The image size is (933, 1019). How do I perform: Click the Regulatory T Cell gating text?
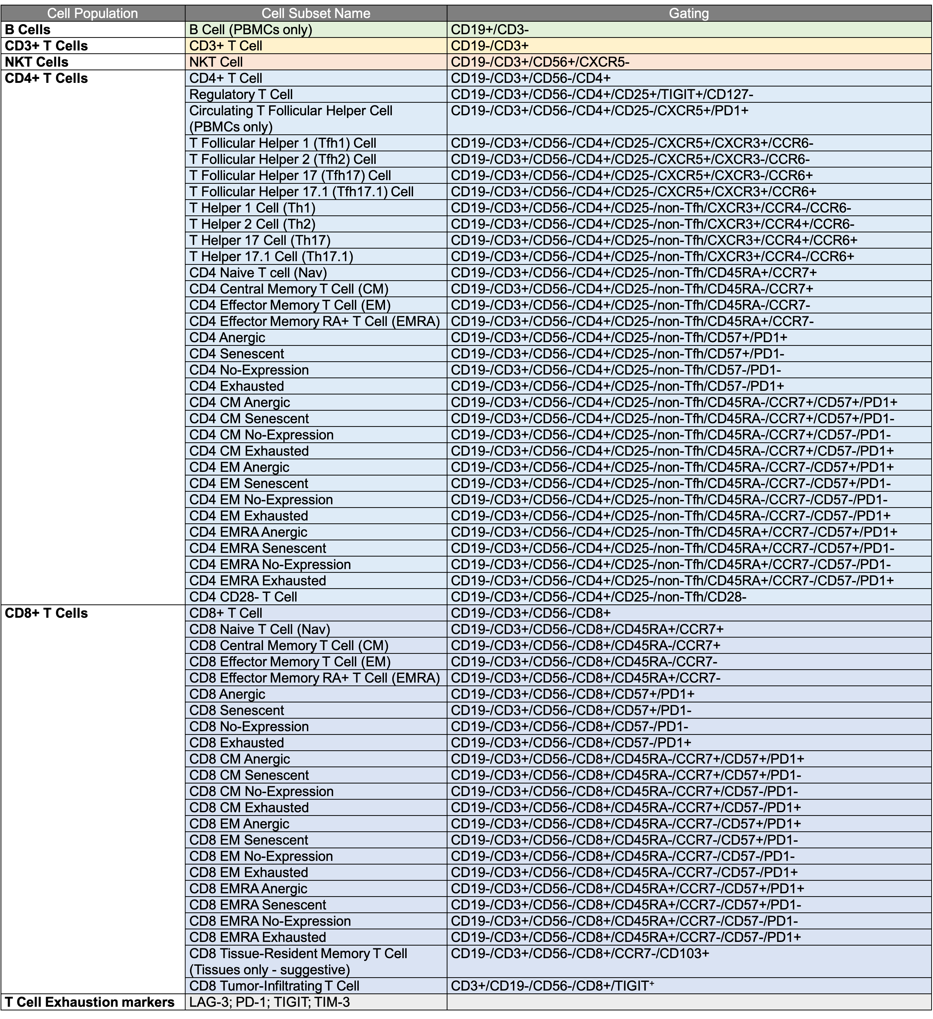(x=602, y=94)
